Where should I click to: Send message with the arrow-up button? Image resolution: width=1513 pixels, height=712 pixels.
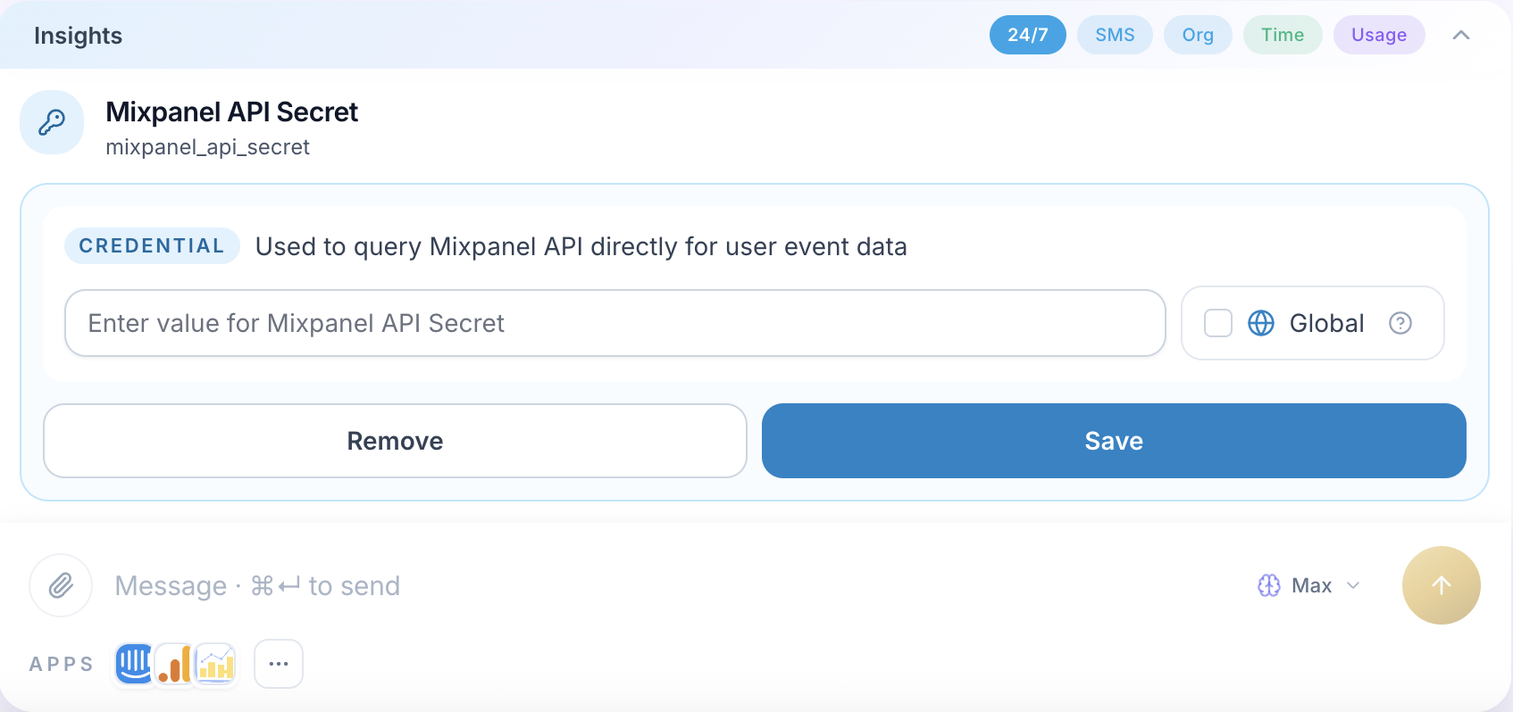pos(1441,585)
